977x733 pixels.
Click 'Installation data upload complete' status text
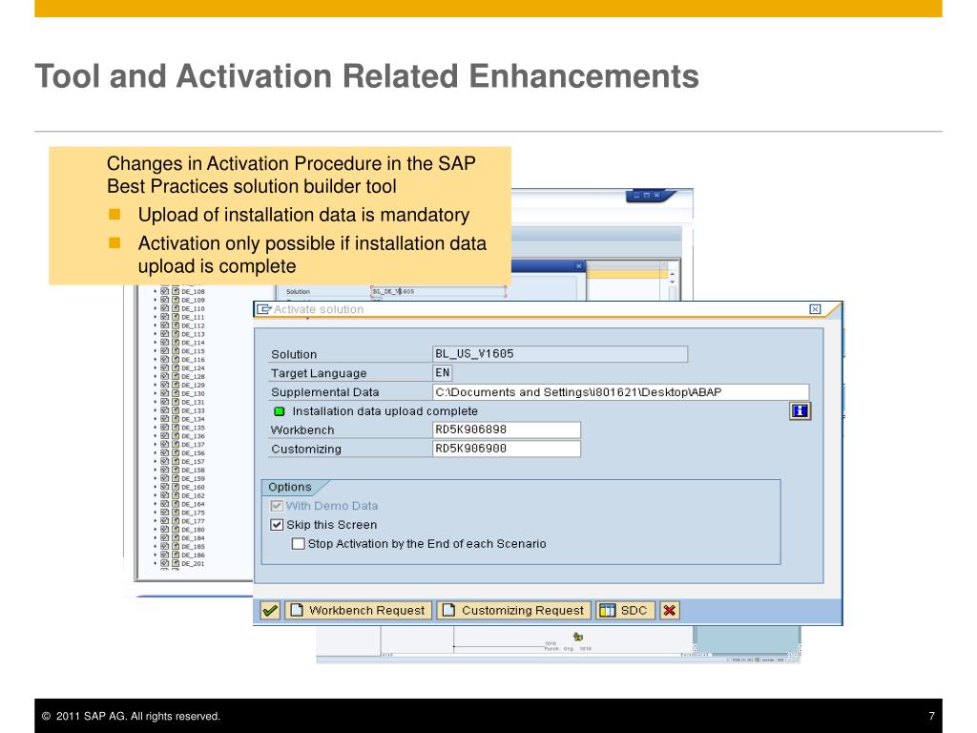[x=385, y=411]
